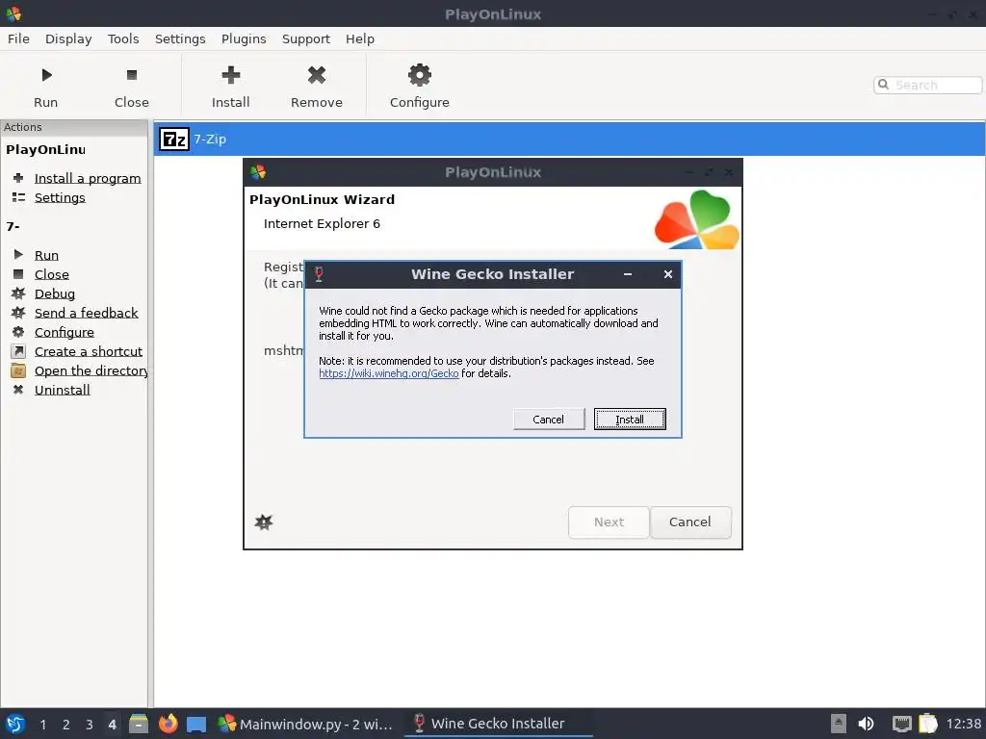Click the folder icon beside Open the directory

click(x=18, y=370)
